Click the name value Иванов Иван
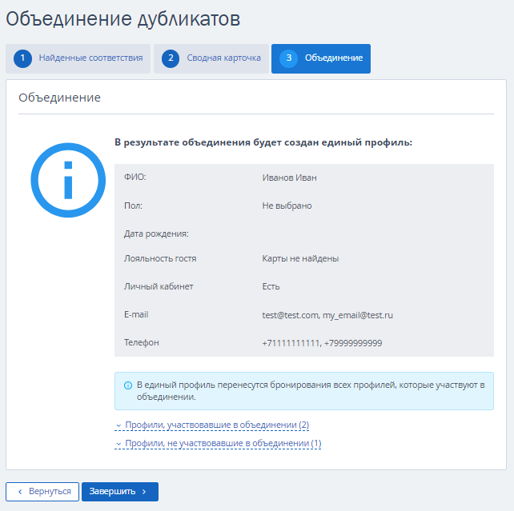514x511 pixels. coord(290,178)
